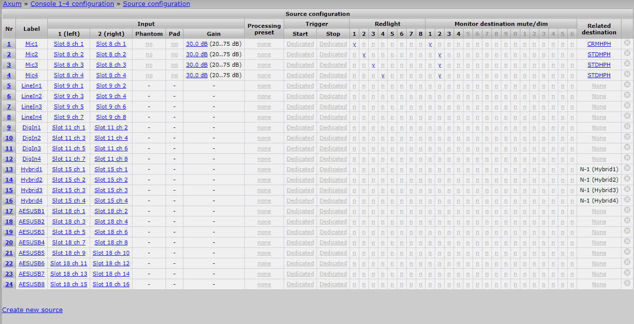Click the Create new source link

point(32,310)
